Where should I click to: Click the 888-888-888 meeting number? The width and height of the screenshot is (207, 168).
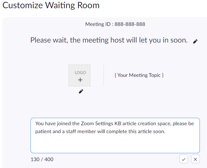tap(130, 24)
